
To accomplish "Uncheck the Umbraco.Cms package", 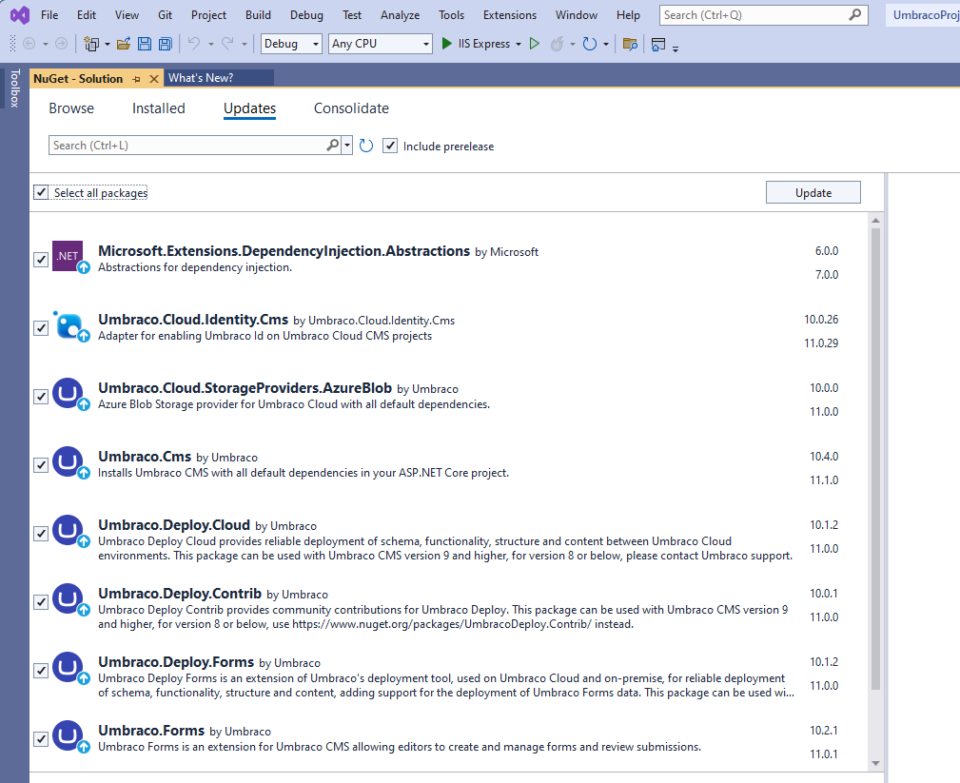I will coord(41,464).
